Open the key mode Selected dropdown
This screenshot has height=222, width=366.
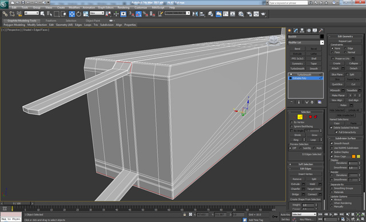coord(304,215)
